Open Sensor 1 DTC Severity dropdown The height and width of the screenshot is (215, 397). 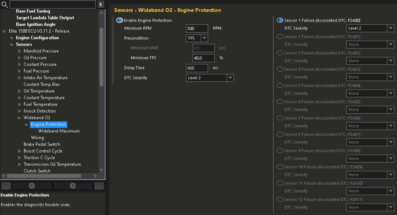390,28
